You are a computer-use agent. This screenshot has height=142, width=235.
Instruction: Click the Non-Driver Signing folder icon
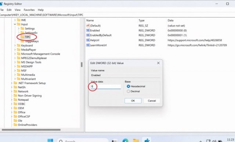point(15,96)
